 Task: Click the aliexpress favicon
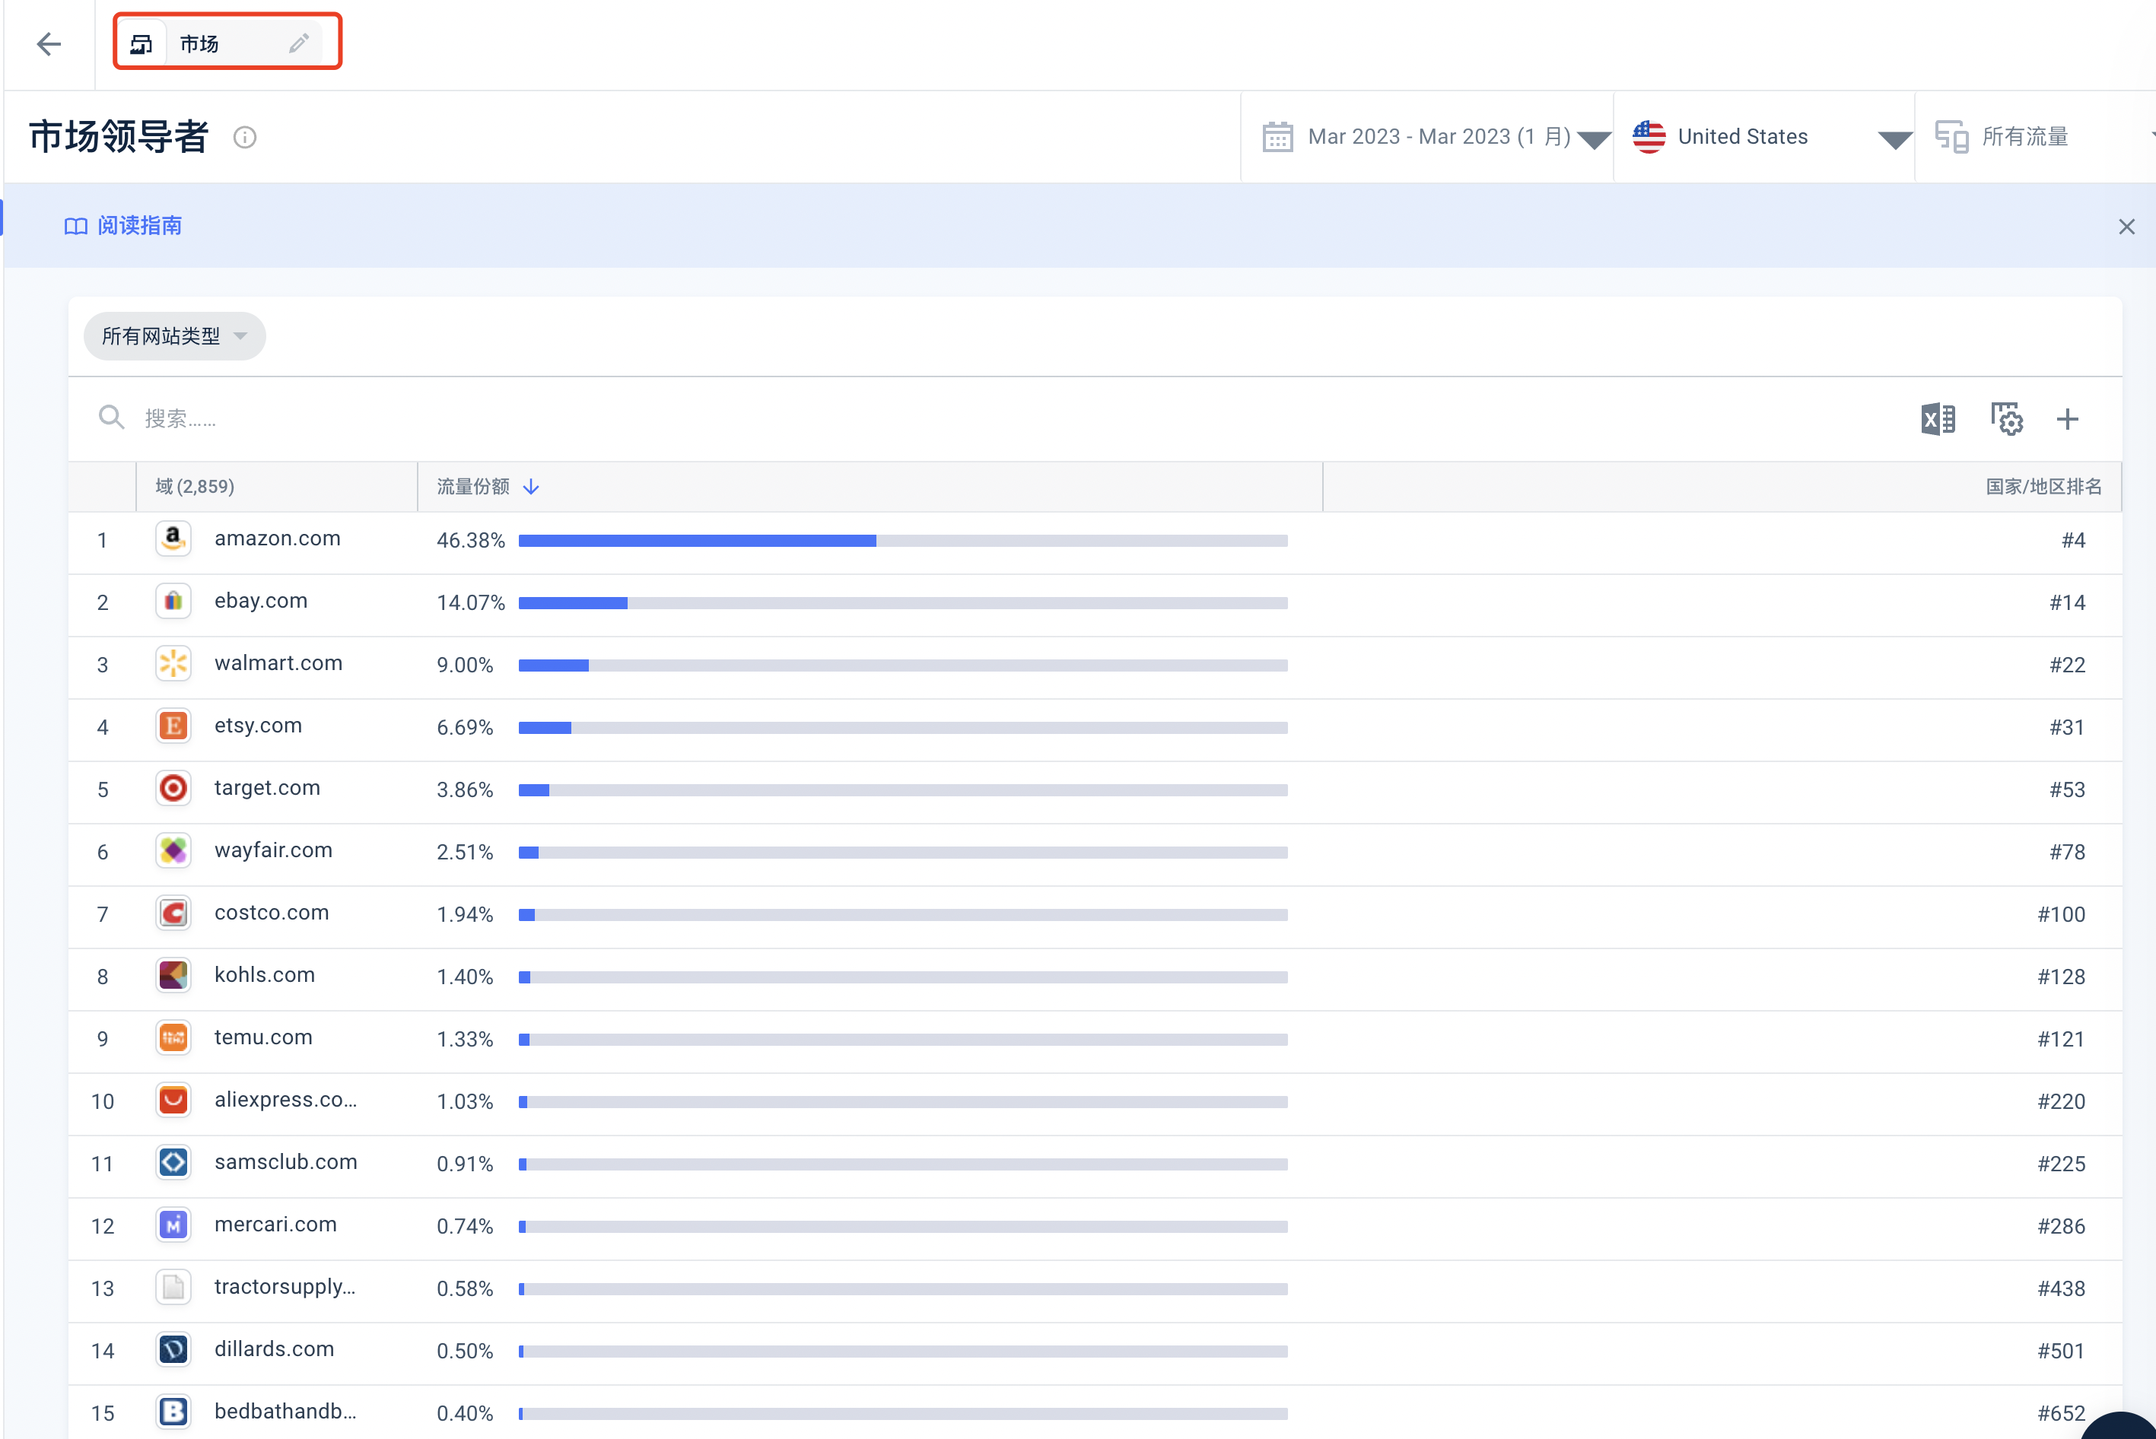[x=173, y=1101]
